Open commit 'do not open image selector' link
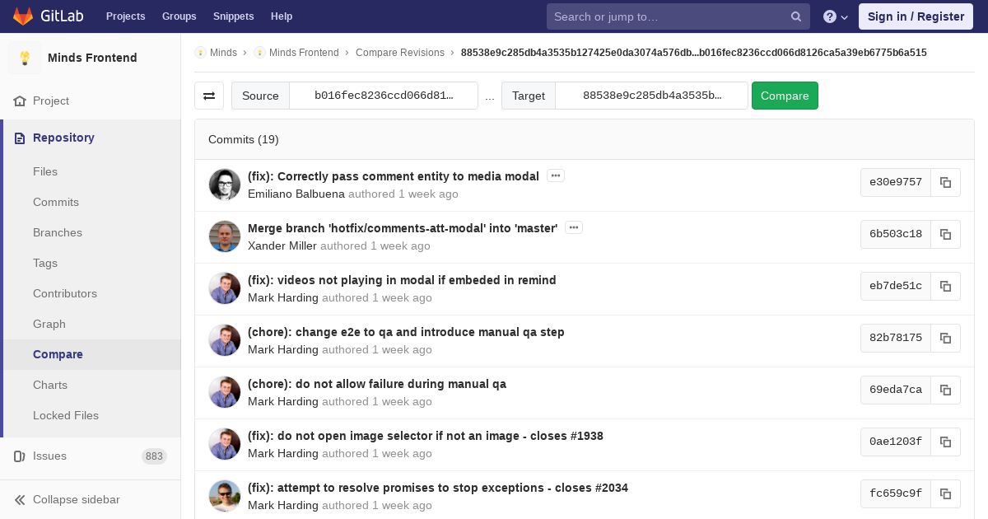The width and height of the screenshot is (988, 519). coord(426,436)
